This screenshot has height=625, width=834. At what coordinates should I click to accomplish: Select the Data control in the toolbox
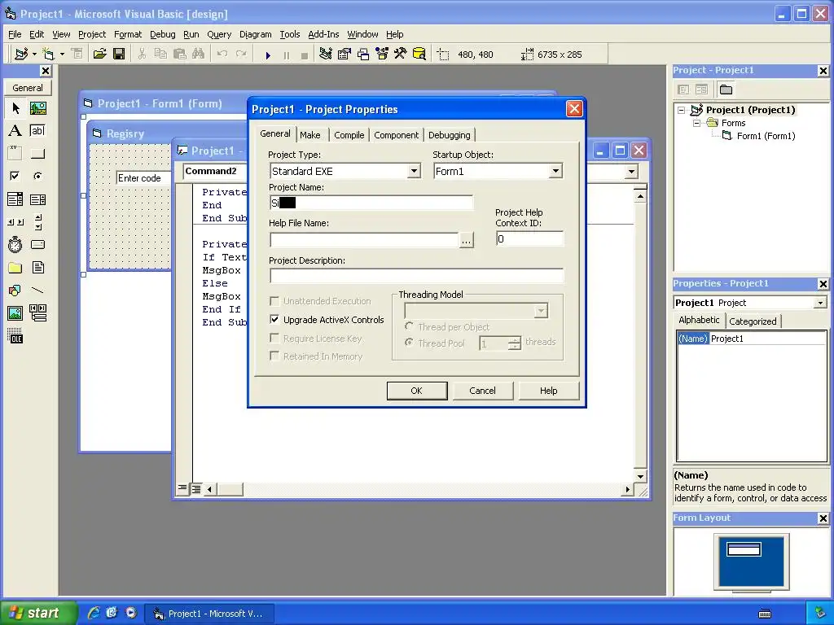coord(37,313)
